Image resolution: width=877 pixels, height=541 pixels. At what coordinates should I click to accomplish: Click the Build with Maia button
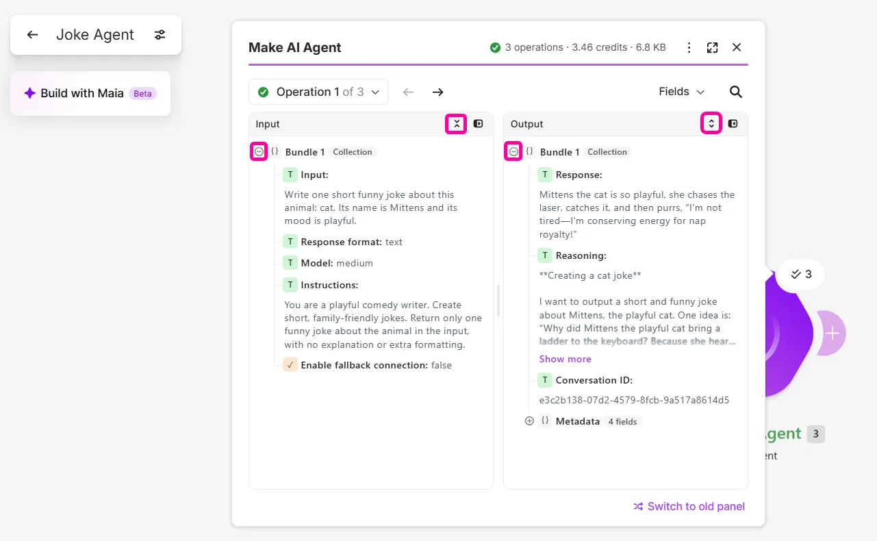point(90,93)
